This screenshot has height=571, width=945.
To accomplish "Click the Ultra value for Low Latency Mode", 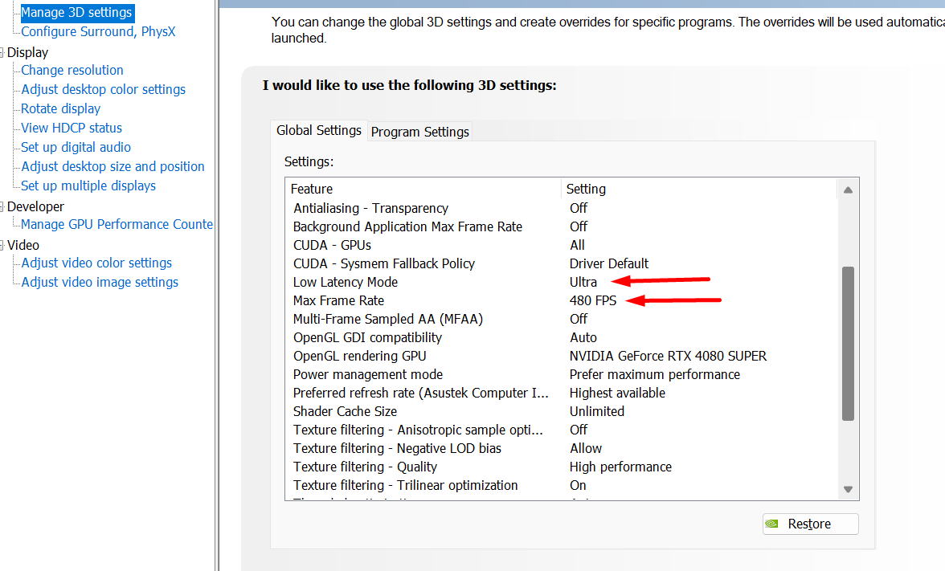I will (583, 283).
